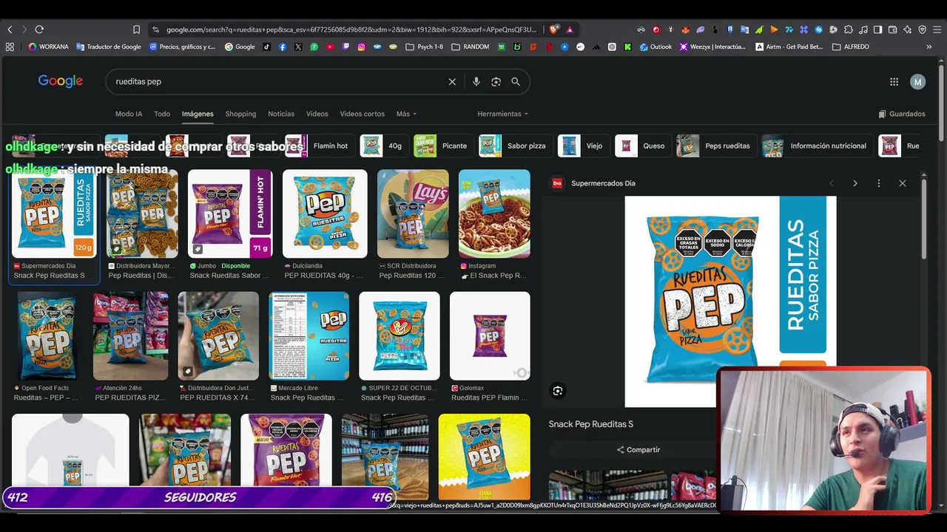
Task: Click the Google search input field
Action: point(277,82)
